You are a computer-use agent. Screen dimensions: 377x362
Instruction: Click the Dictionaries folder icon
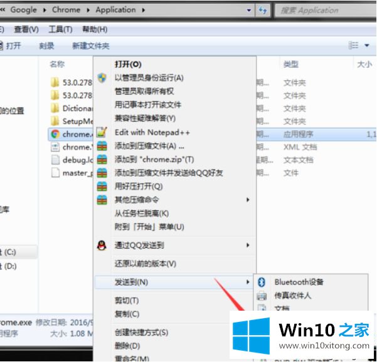coord(55,108)
